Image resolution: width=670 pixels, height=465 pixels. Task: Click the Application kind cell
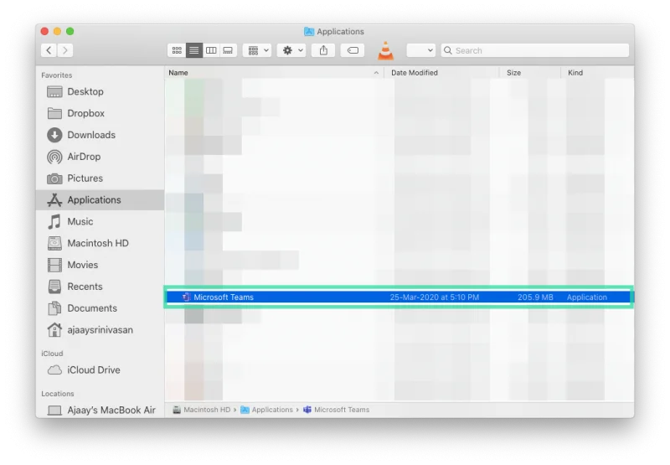pos(587,297)
